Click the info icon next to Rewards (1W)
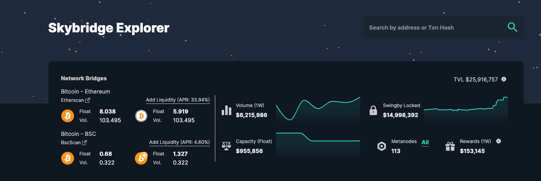541x181 pixels. 499,141
